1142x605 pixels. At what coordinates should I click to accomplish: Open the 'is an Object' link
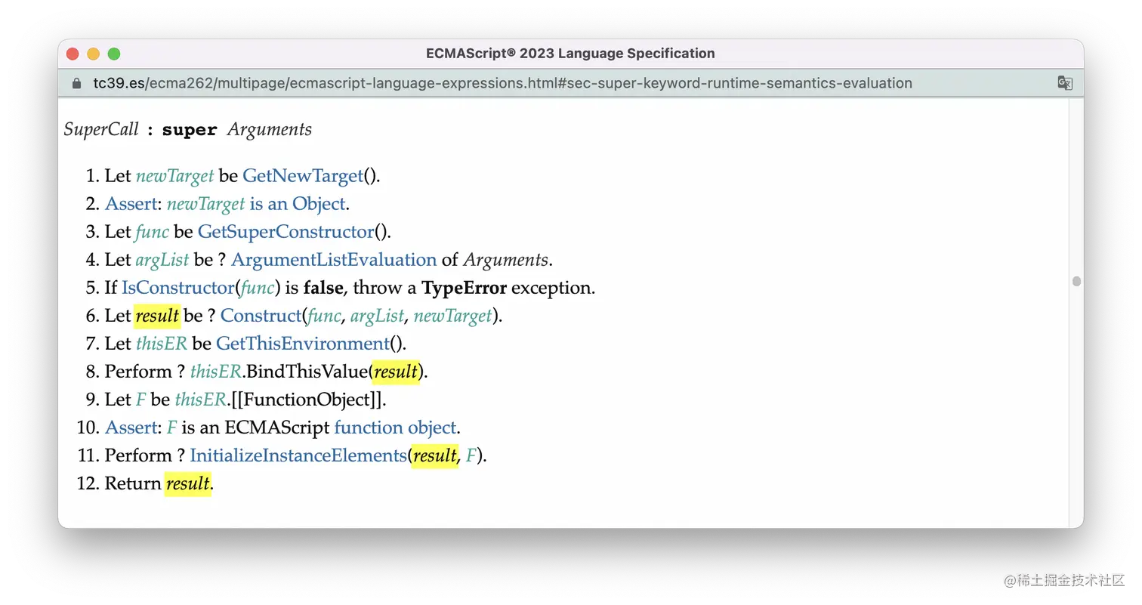pyautogui.click(x=298, y=204)
